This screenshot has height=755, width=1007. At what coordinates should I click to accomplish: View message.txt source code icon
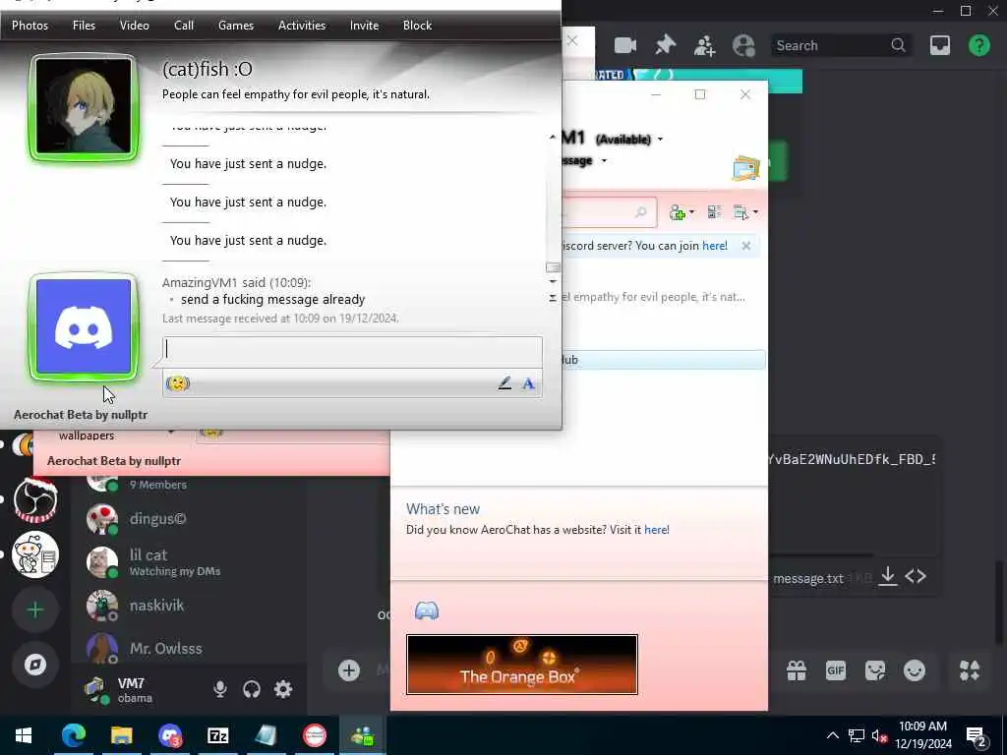point(916,576)
